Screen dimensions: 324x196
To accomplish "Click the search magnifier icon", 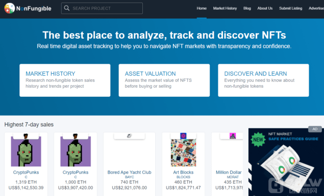I will 66,8.
